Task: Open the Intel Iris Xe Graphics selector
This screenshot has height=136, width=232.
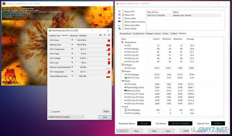Action: (66, 117)
